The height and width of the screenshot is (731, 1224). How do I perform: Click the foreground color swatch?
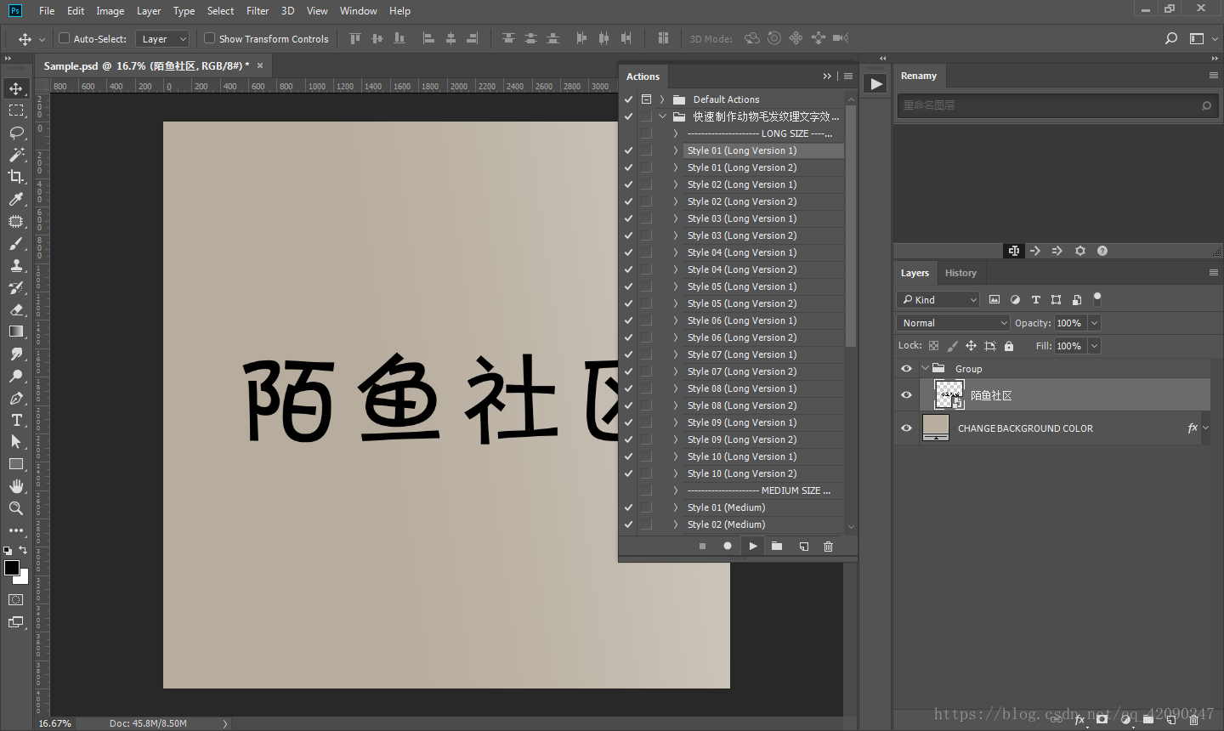(x=12, y=568)
